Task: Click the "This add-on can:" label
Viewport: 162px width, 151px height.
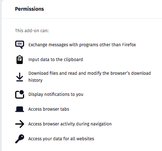Action: pyautogui.click(x=32, y=31)
